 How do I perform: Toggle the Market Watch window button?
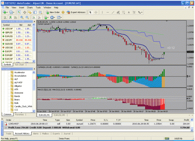point(19,12)
